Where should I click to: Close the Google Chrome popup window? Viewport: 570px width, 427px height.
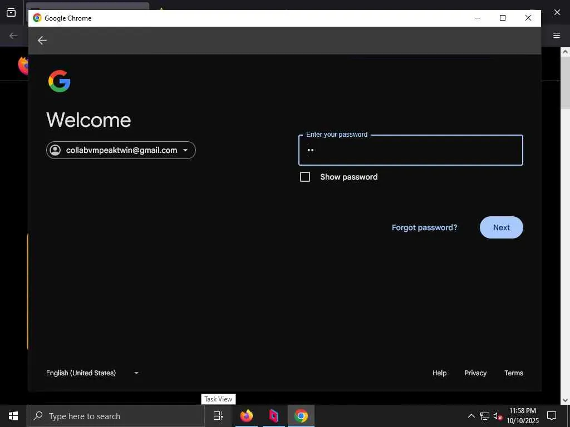pos(528,18)
